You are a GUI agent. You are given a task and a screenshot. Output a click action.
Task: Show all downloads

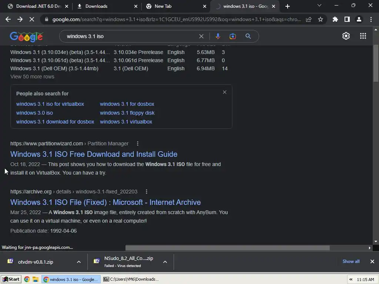pyautogui.click(x=351, y=261)
